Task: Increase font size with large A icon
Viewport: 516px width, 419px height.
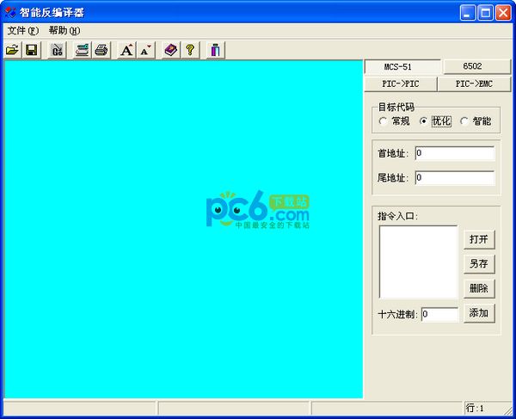Action: coord(126,51)
